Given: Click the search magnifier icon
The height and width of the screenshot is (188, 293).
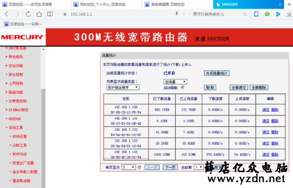Looking at the screenshot, I should point(245,14).
